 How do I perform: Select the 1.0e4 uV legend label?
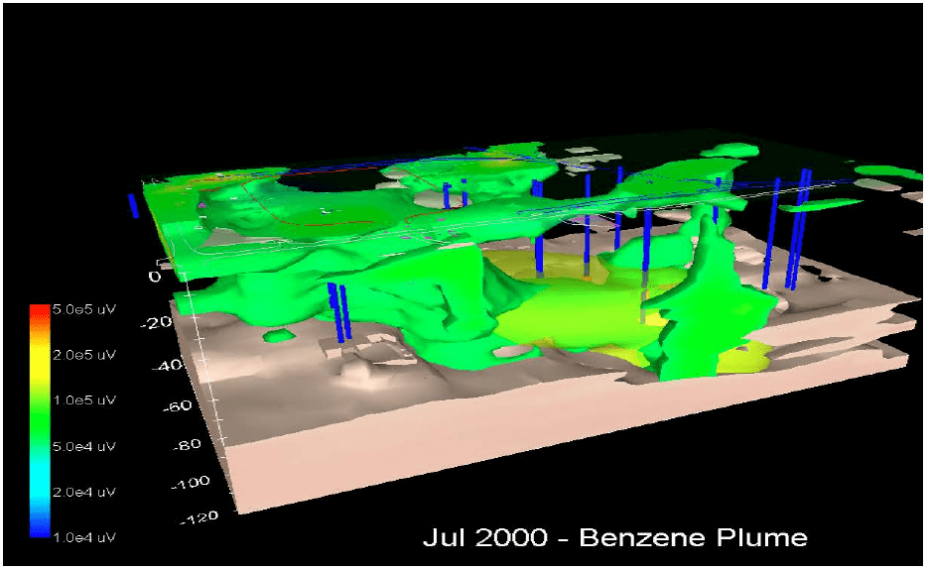click(83, 536)
